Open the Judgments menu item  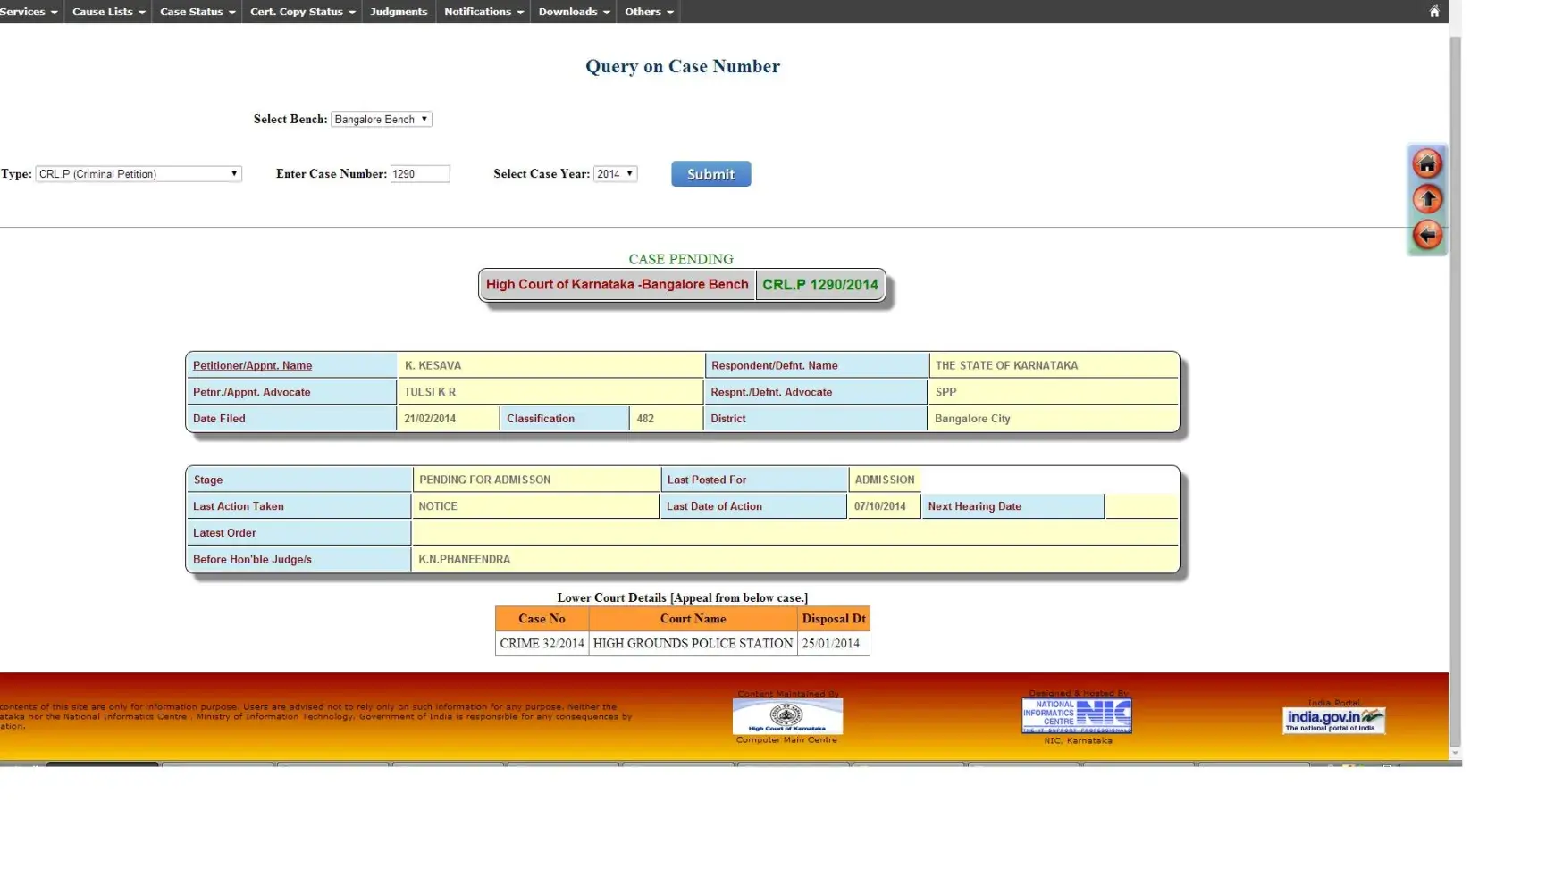(399, 12)
